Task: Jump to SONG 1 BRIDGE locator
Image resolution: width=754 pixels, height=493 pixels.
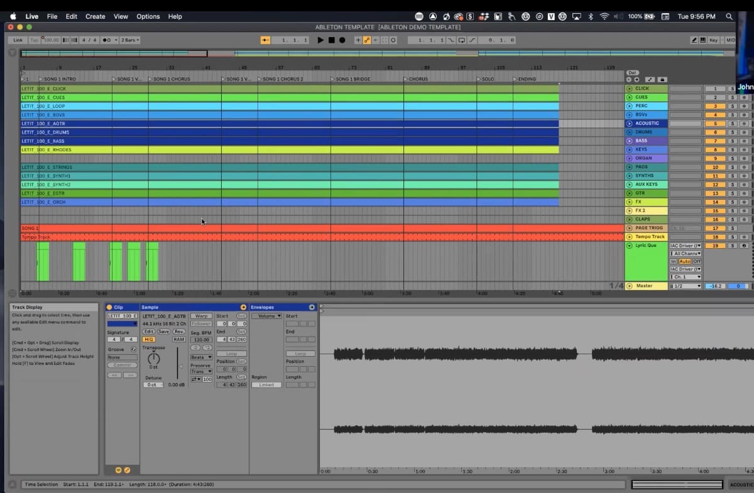Action: pyautogui.click(x=351, y=79)
